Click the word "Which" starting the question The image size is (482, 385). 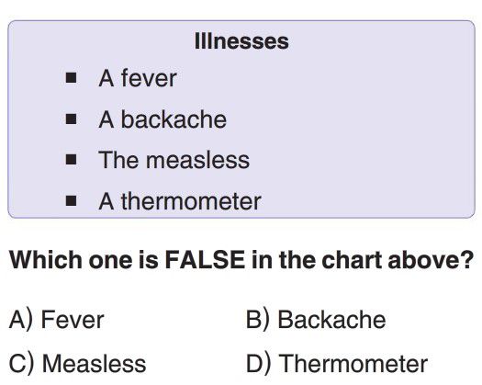(x=46, y=260)
